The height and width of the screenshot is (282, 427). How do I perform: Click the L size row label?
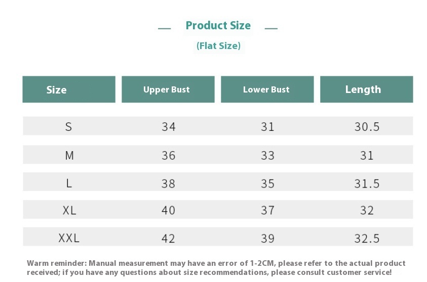pyautogui.click(x=69, y=183)
